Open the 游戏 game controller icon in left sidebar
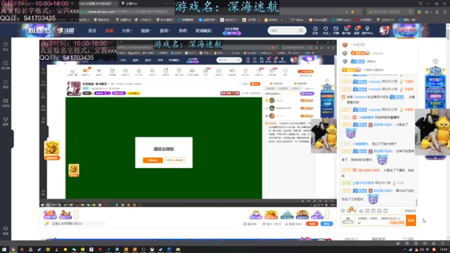 (x=6, y=102)
